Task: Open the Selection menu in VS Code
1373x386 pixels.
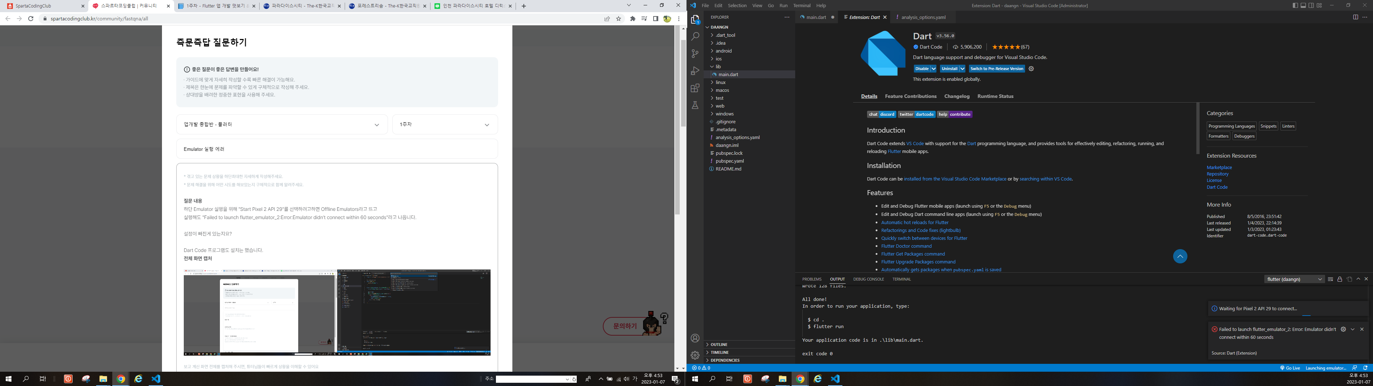Action: click(737, 5)
